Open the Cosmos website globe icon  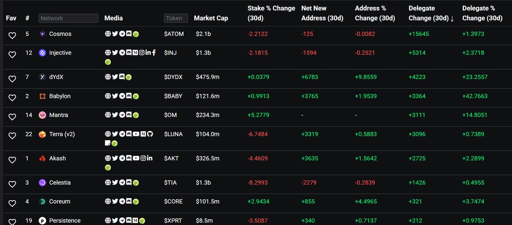coord(108,34)
